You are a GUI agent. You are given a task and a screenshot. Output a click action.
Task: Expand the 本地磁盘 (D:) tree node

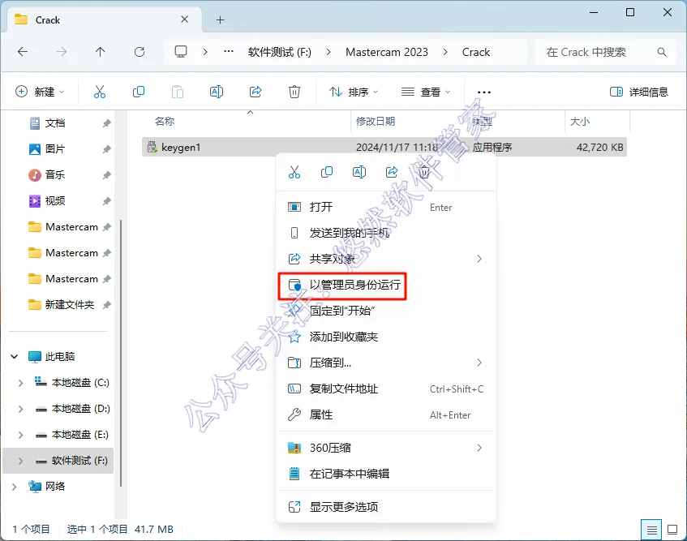(x=20, y=409)
